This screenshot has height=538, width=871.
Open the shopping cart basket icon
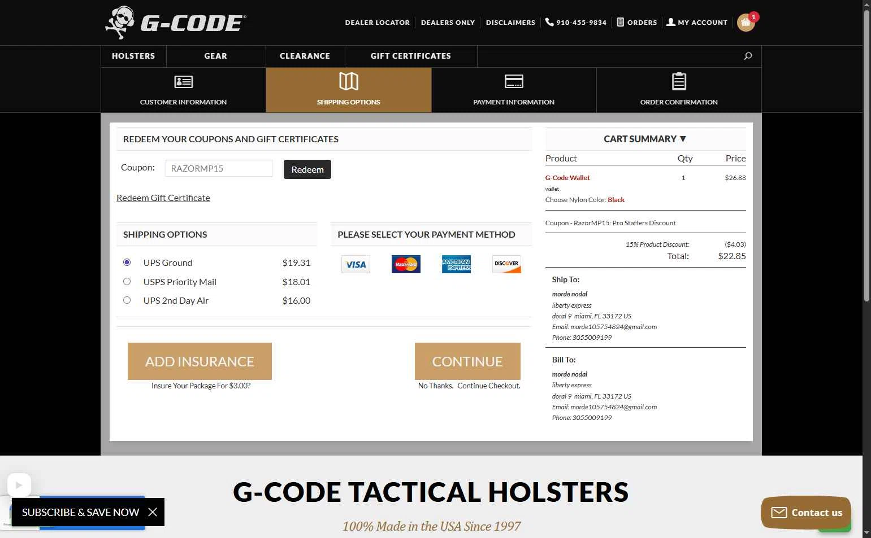[746, 22]
